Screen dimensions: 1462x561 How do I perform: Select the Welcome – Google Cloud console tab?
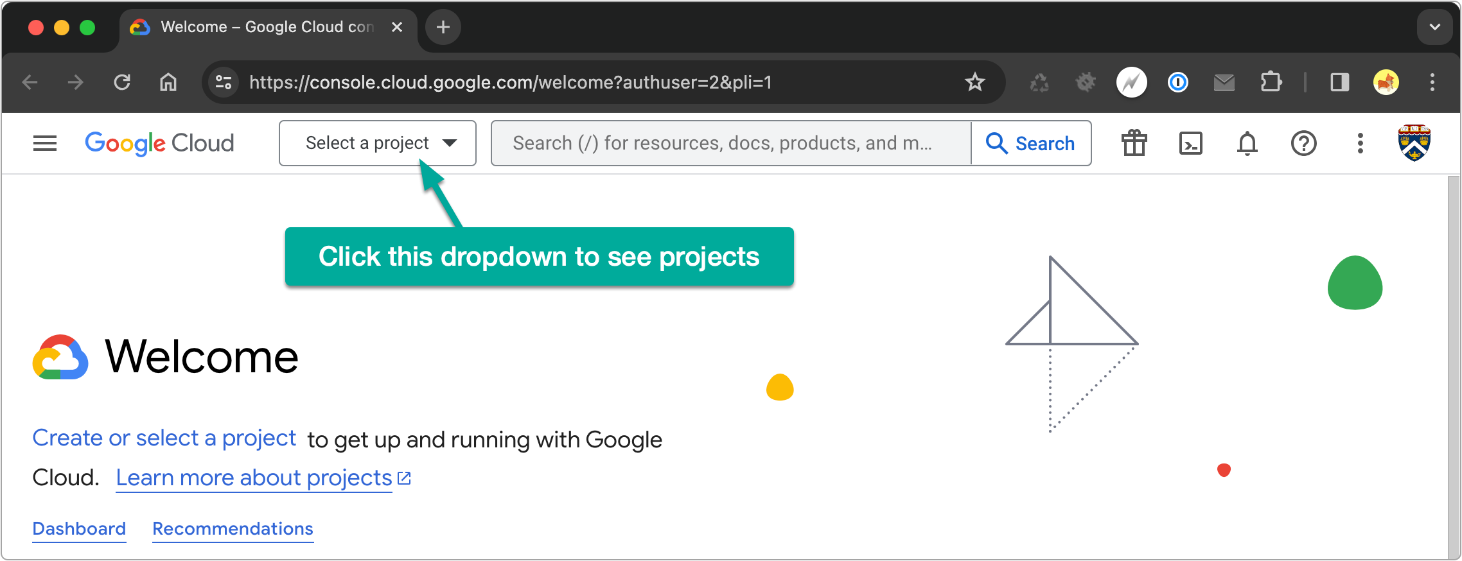[268, 27]
